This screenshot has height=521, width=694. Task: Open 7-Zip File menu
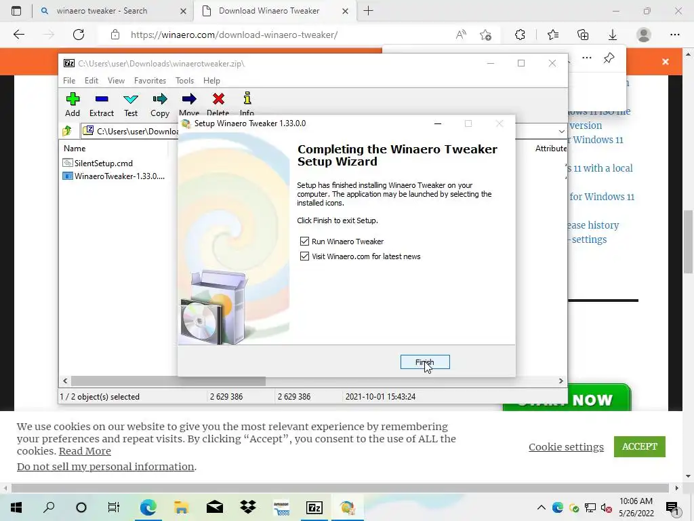(69, 81)
